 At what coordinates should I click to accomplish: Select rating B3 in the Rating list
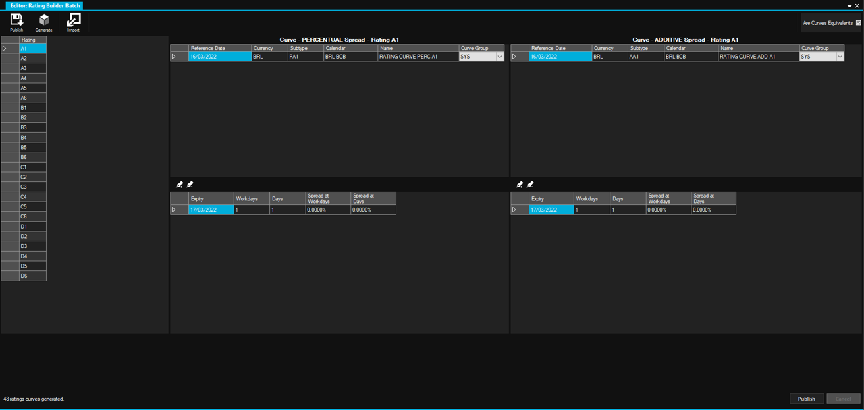click(32, 127)
